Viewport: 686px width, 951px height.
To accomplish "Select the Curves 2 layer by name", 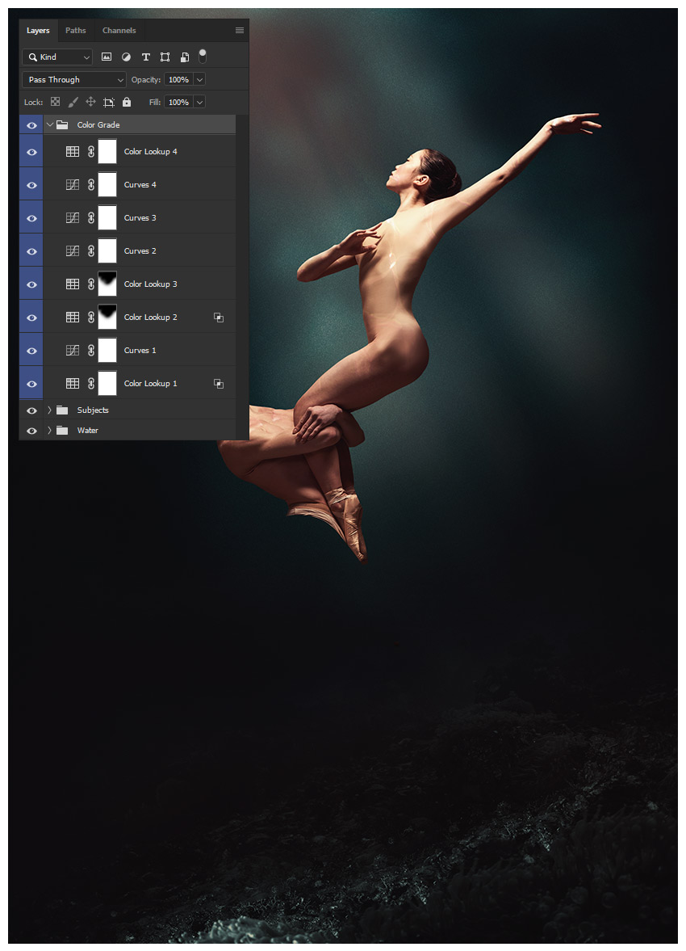I will (x=140, y=251).
